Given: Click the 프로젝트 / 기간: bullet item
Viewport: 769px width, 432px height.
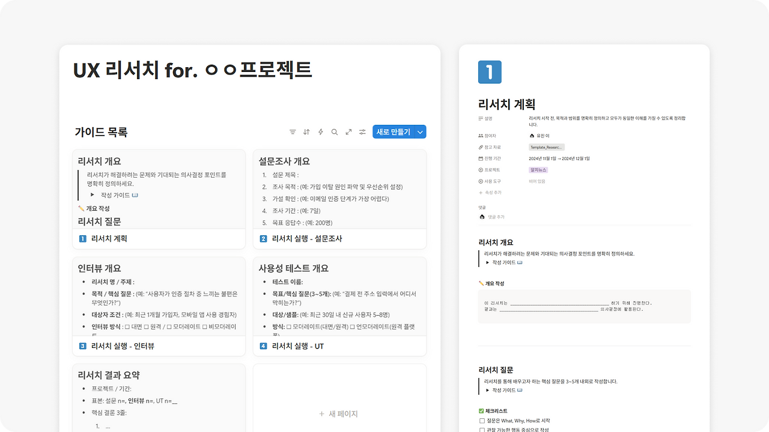Looking at the screenshot, I should [111, 389].
